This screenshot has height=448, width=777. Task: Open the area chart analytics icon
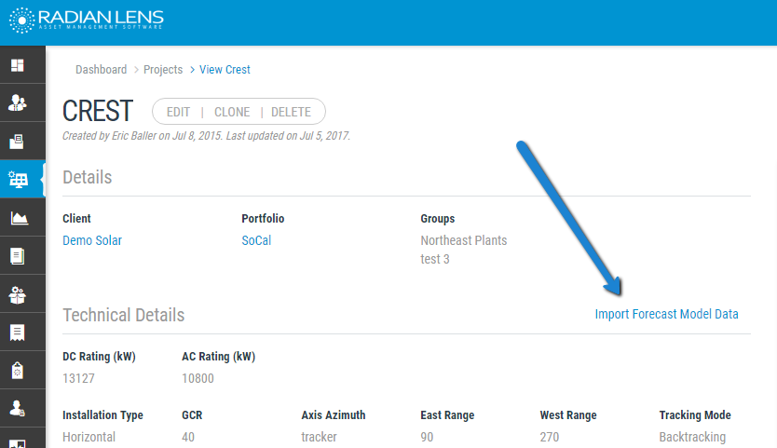point(18,218)
